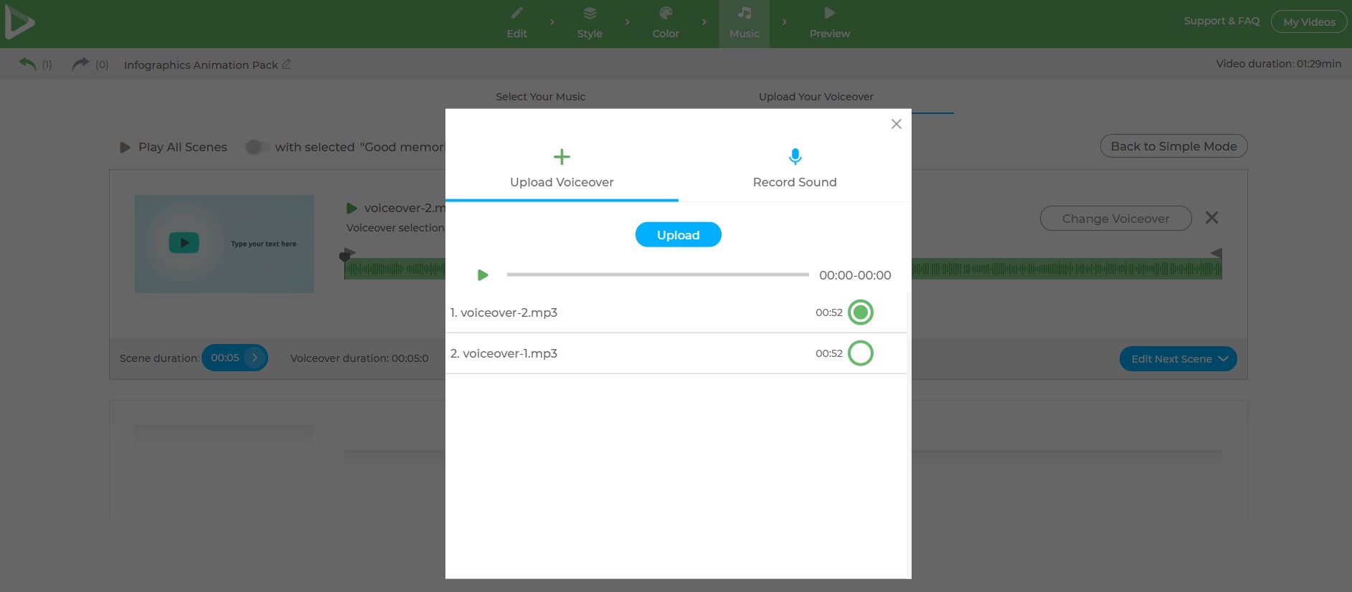Open the Edit step in header

click(516, 23)
